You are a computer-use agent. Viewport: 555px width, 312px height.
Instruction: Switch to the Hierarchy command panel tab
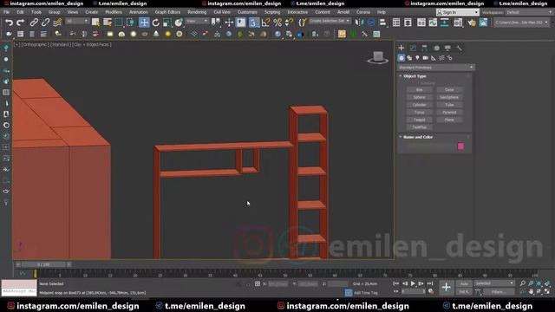[x=424, y=48]
